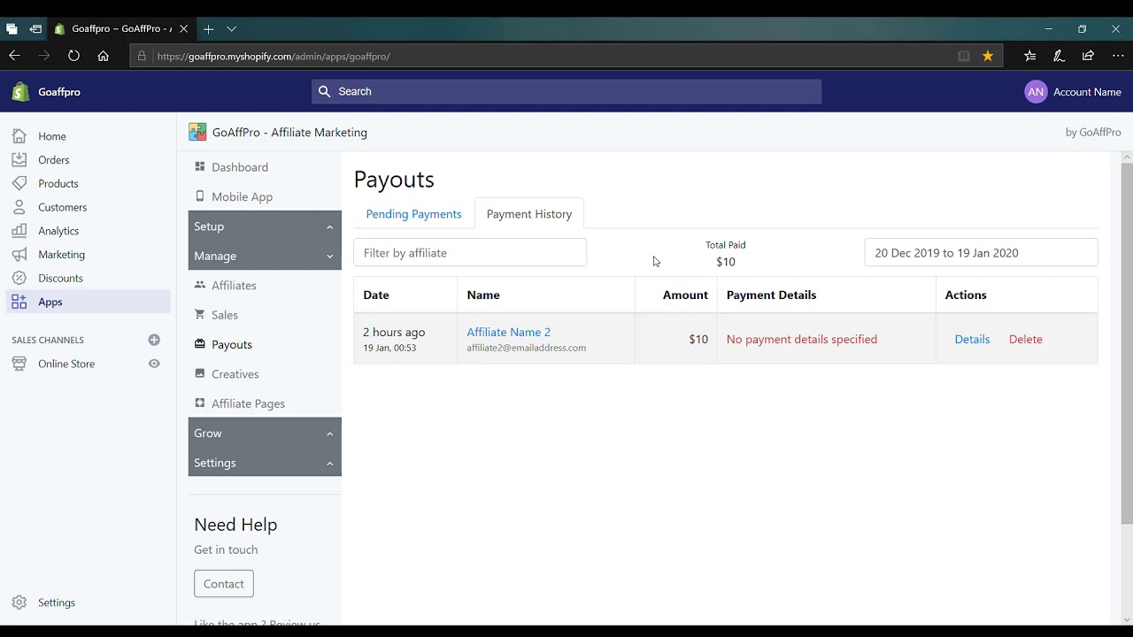
Task: Close the Goaffpro browser tab
Action: tap(183, 28)
